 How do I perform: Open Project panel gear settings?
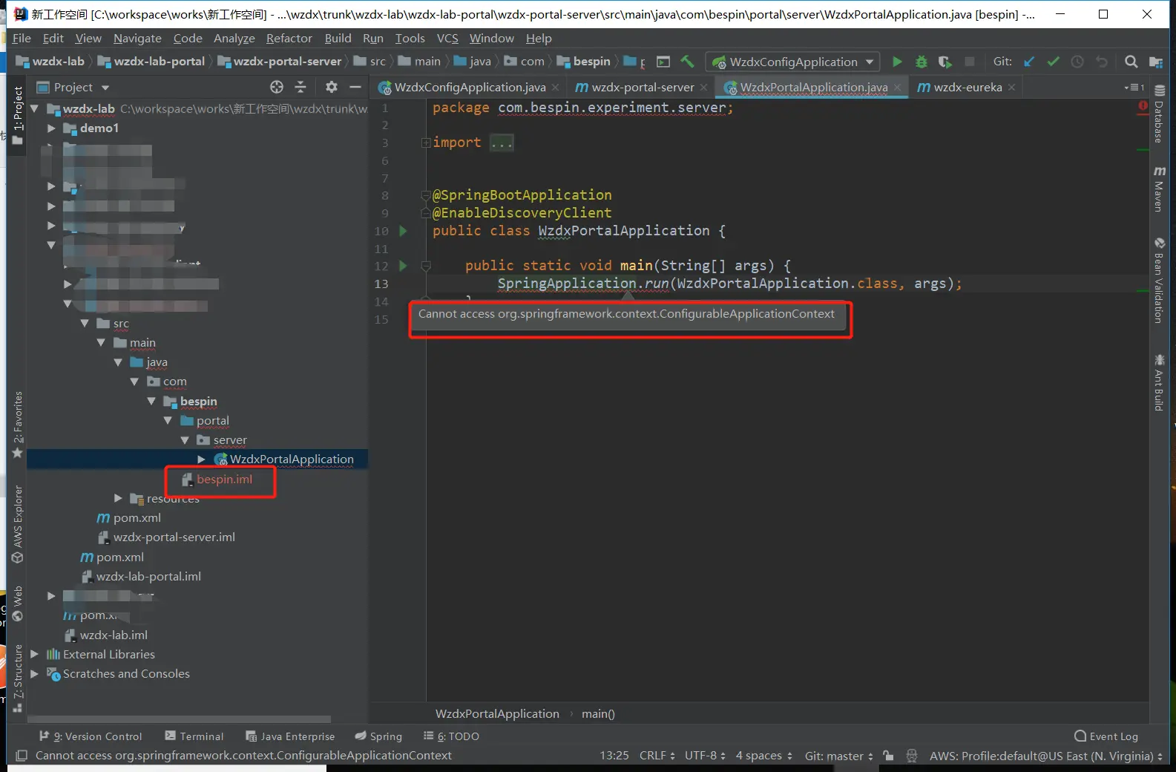332,87
